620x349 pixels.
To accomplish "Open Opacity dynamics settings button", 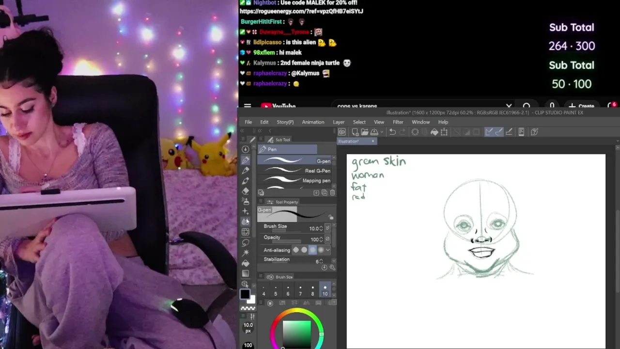I will click(x=327, y=238).
